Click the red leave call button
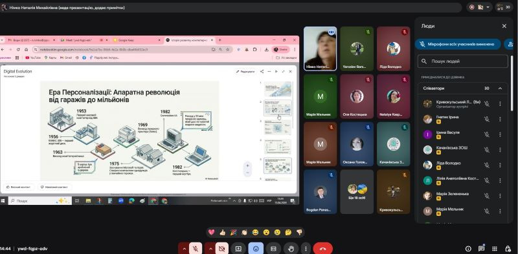 [x=322, y=249]
